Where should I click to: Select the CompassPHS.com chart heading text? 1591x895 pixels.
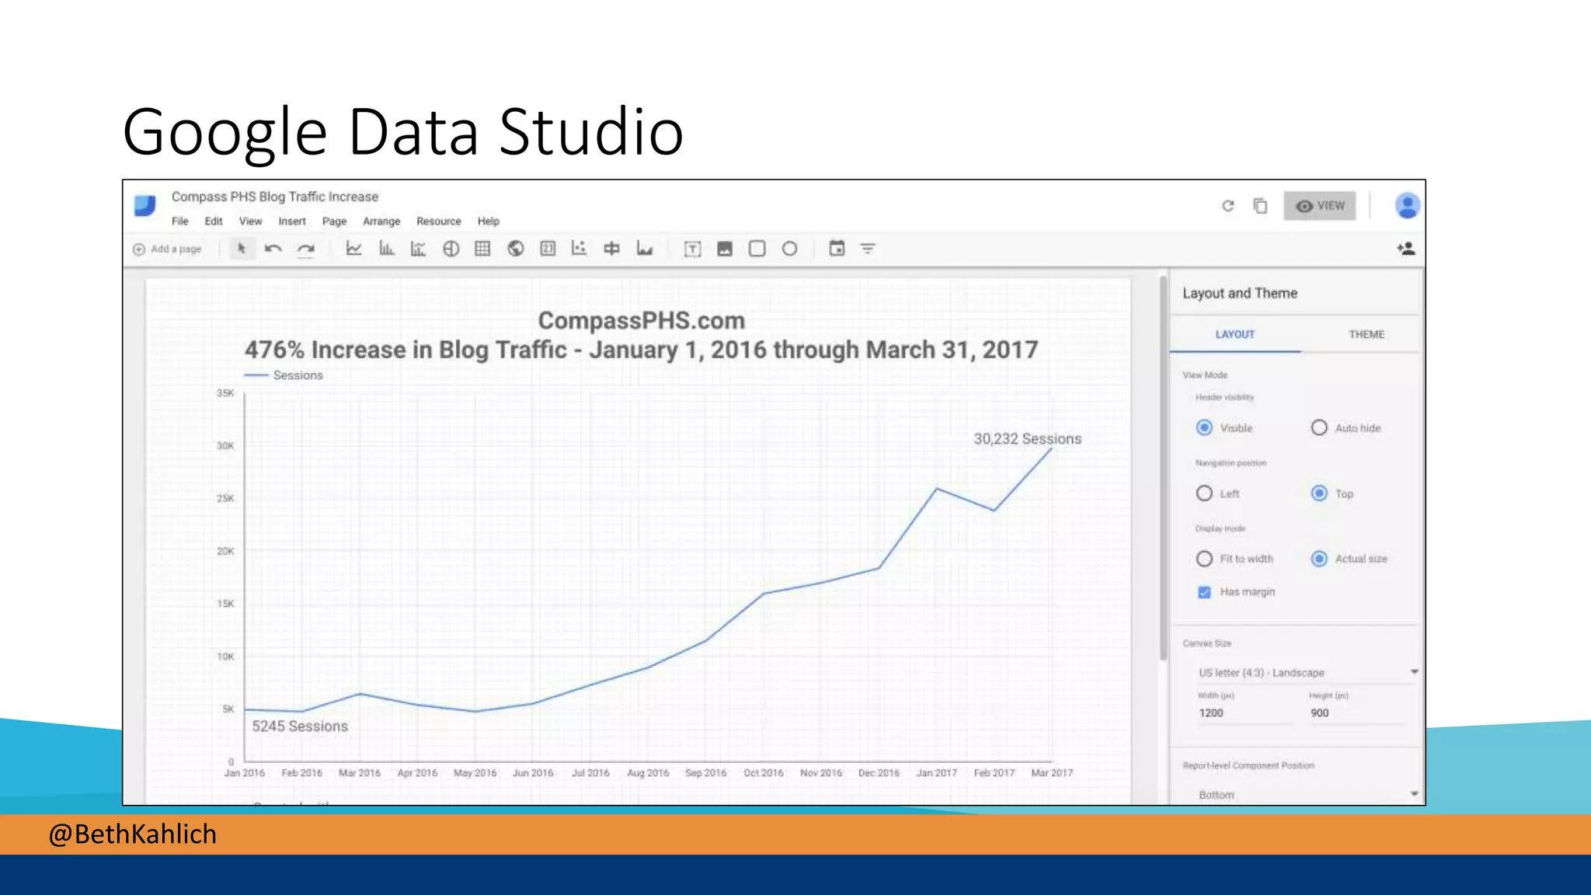tap(642, 321)
